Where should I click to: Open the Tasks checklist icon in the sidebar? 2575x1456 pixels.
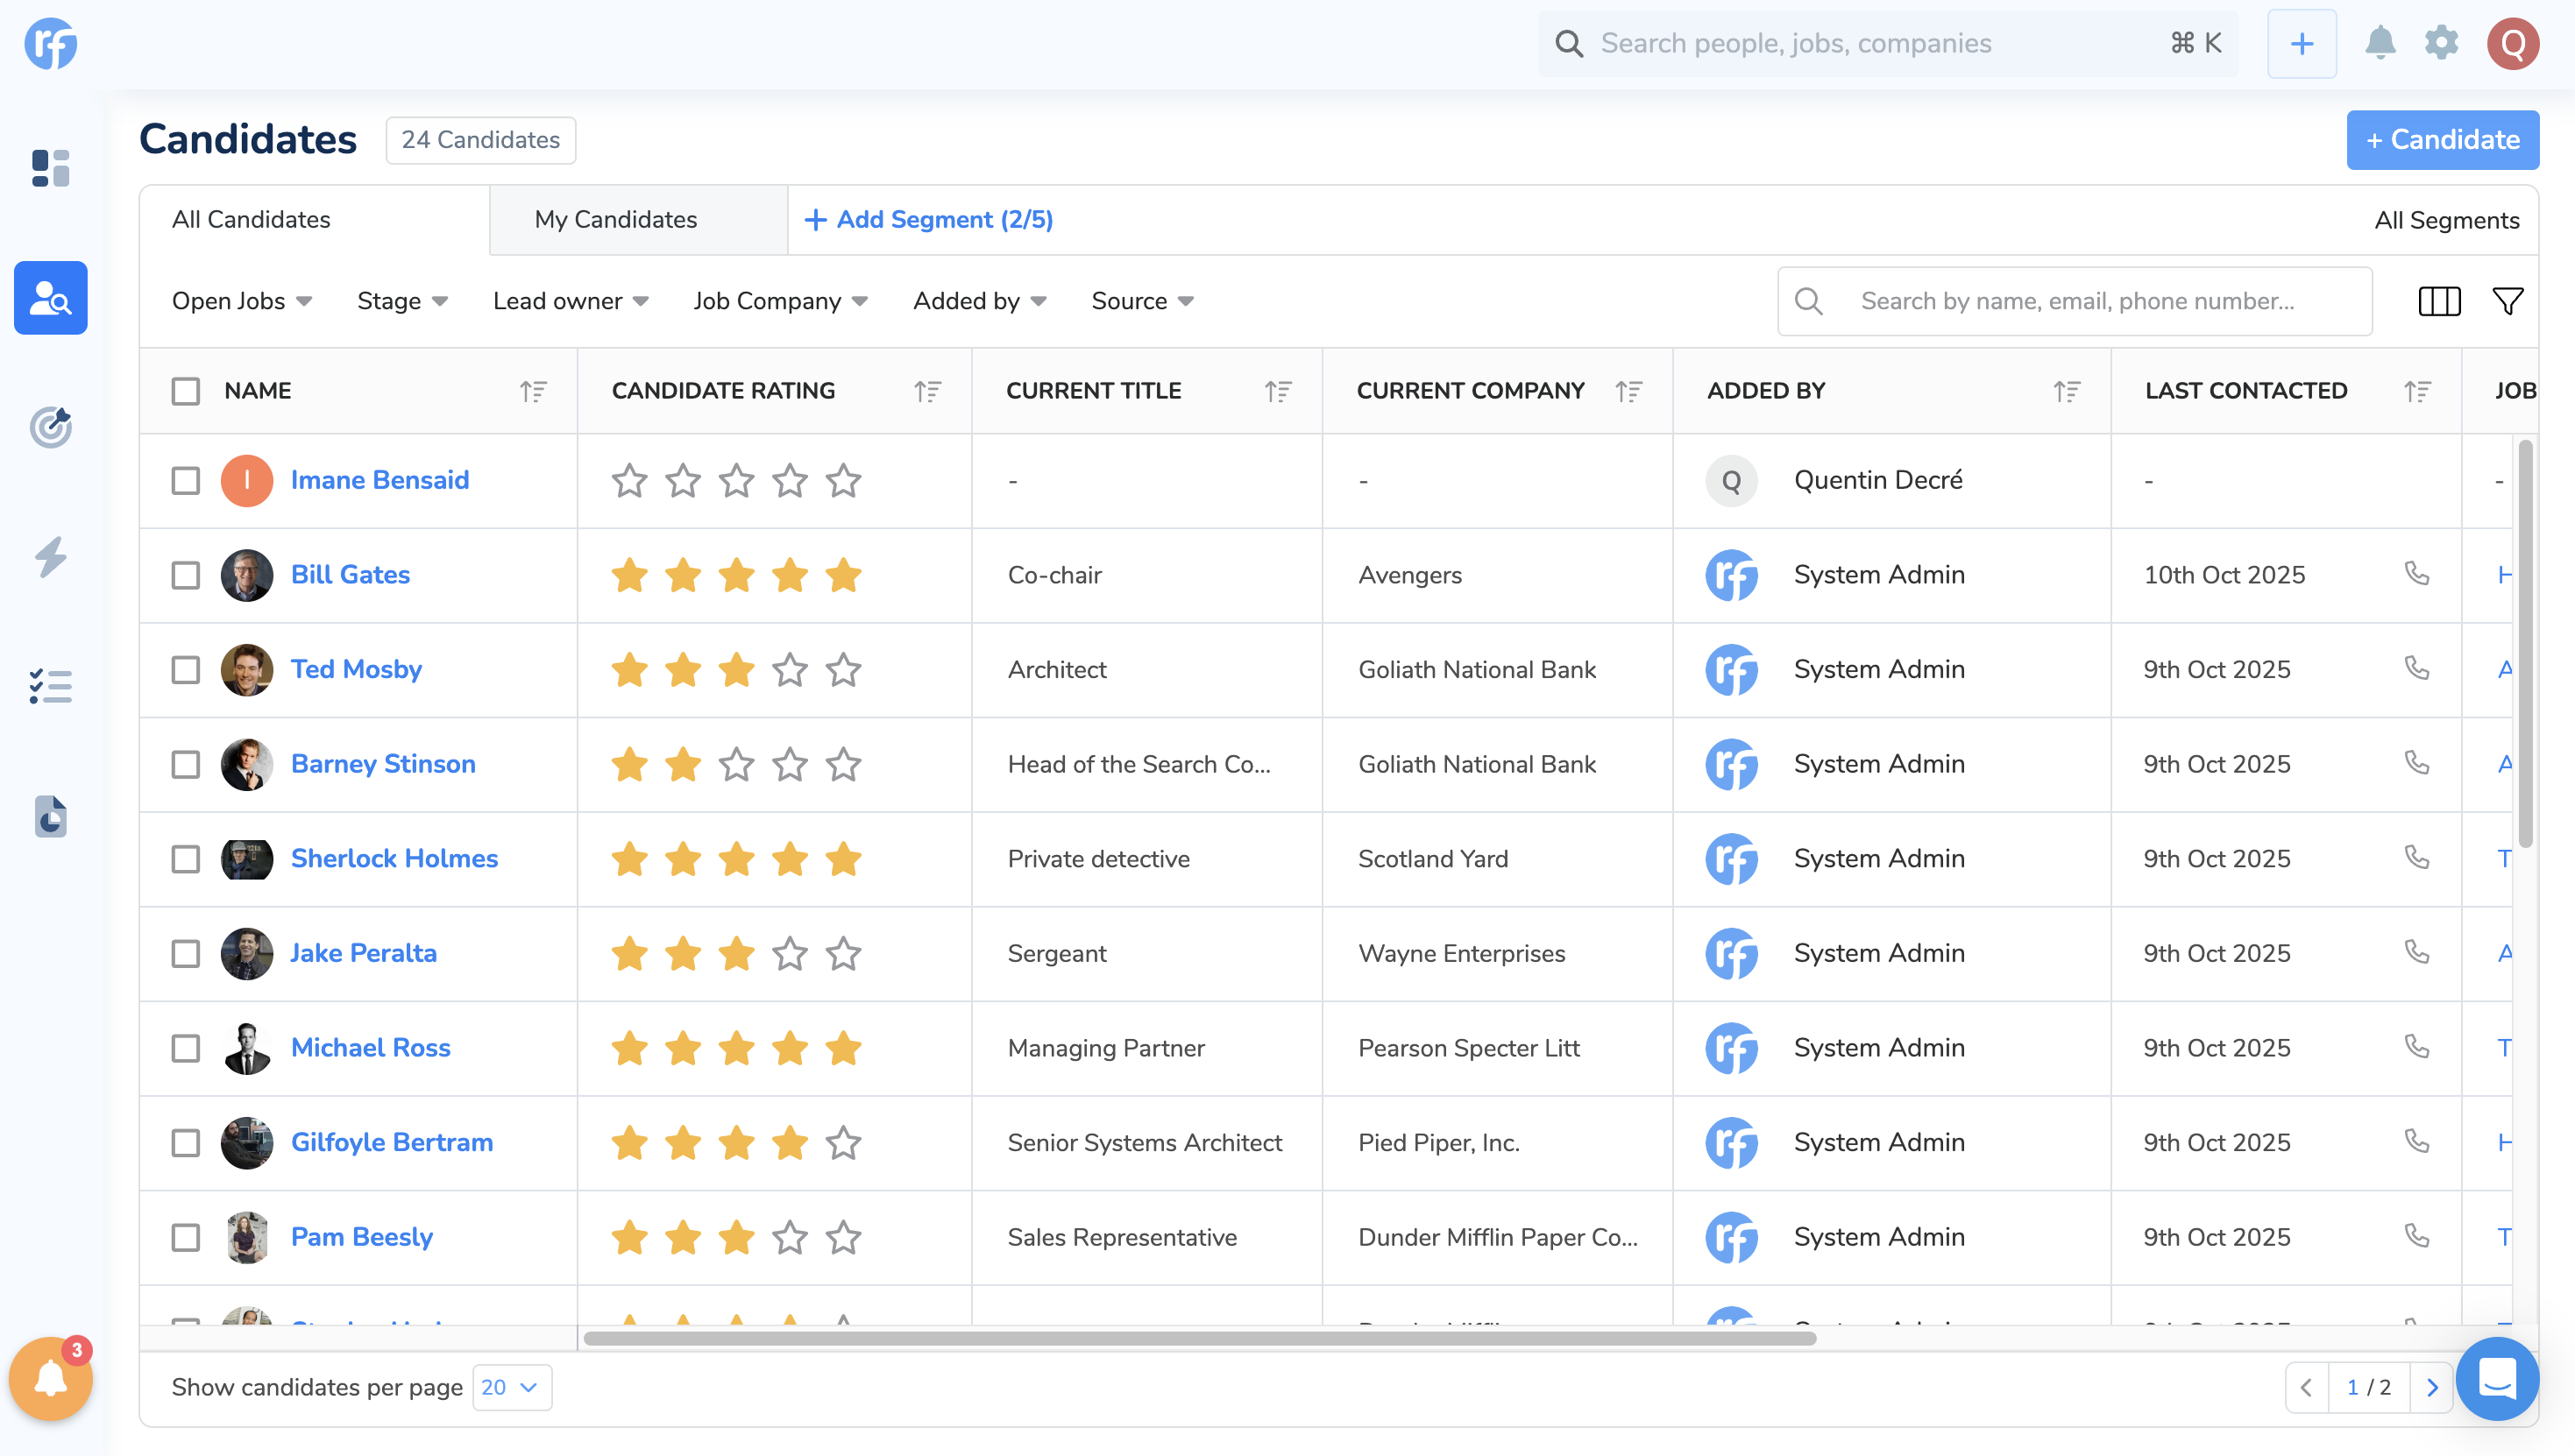point(50,687)
